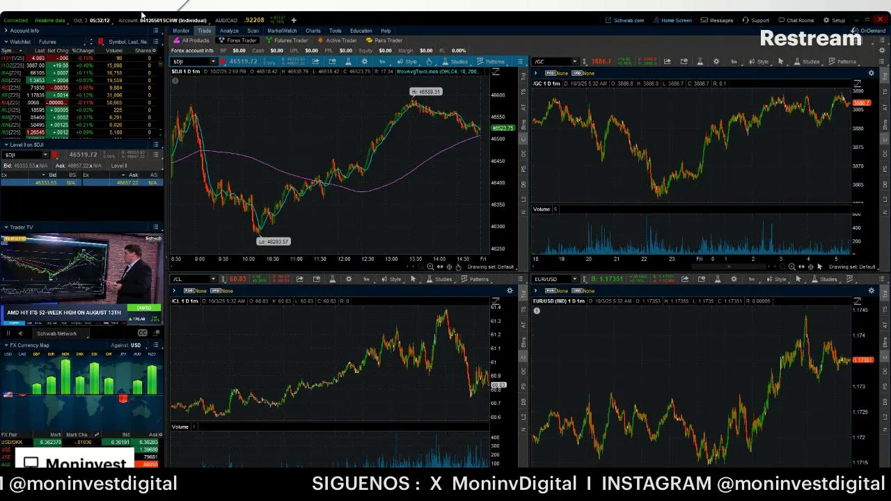Collapse the Watchlist section
The width and height of the screenshot is (891, 501).
tap(6, 42)
